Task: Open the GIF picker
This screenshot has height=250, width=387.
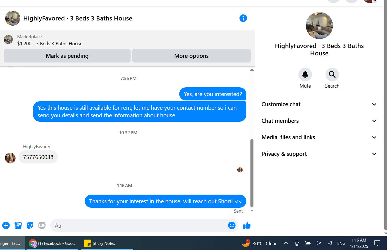Action: pos(42,225)
